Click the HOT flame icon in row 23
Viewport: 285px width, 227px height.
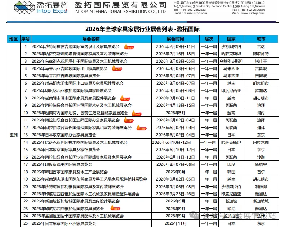click(115, 208)
